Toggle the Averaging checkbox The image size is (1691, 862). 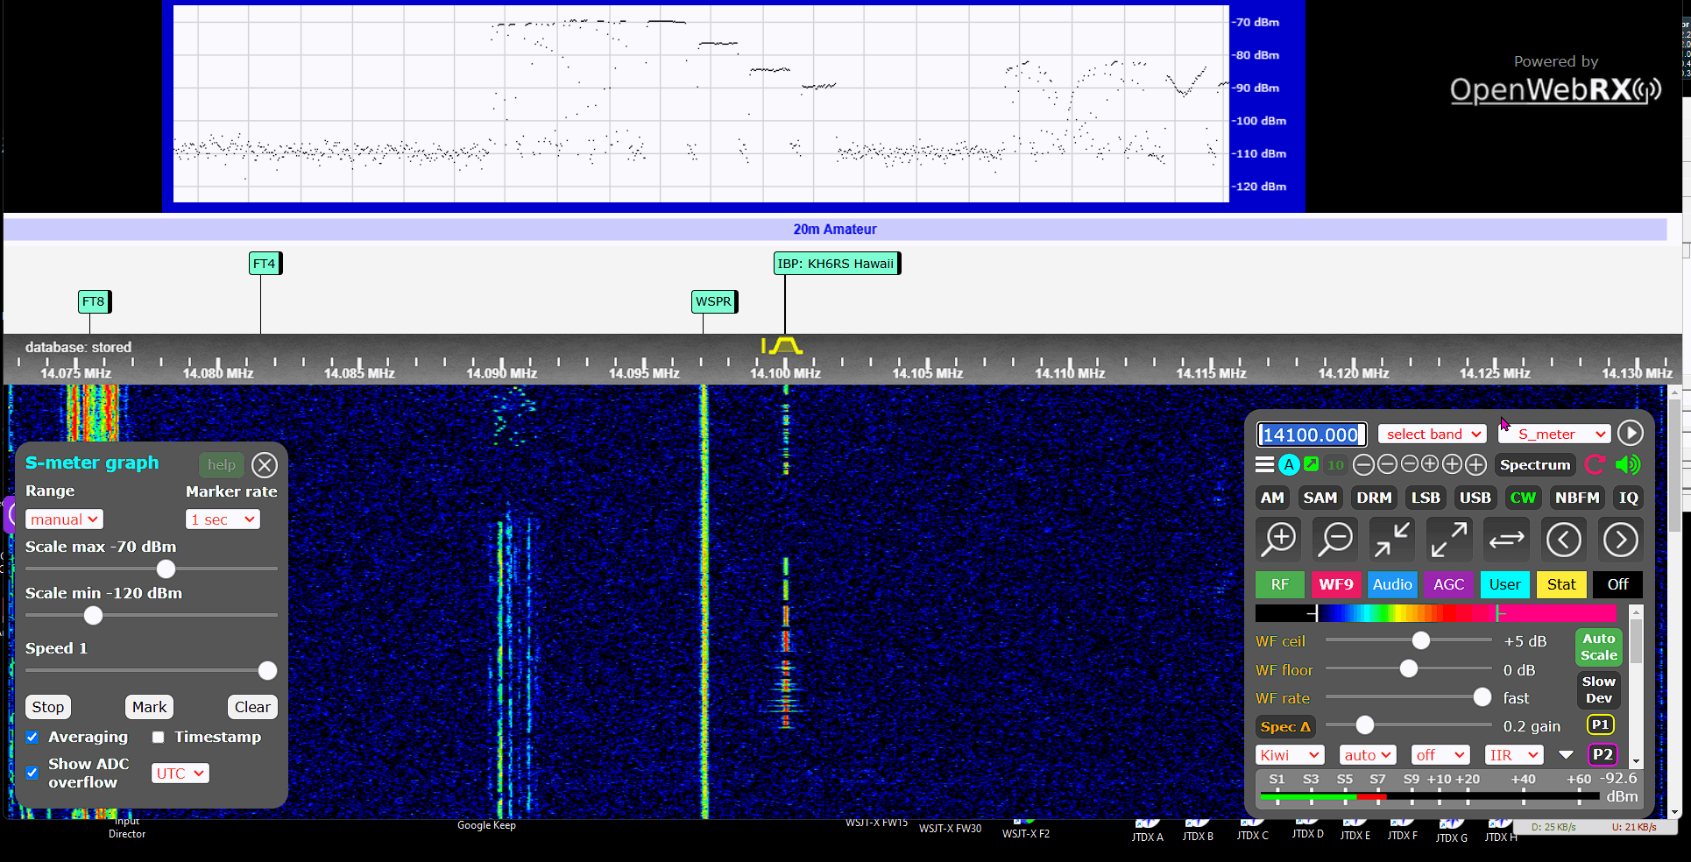tap(32, 737)
